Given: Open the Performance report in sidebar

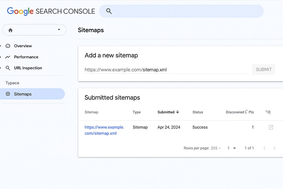Looking at the screenshot, I should [x=26, y=57].
